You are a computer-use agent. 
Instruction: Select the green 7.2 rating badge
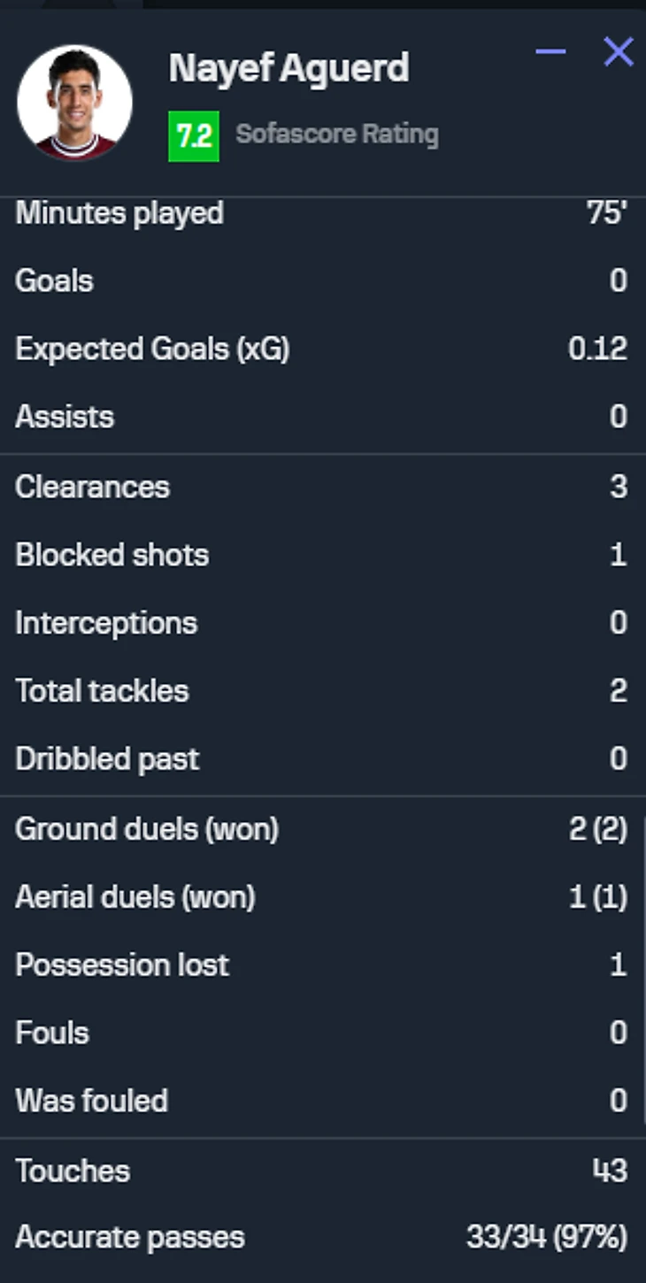point(194,135)
